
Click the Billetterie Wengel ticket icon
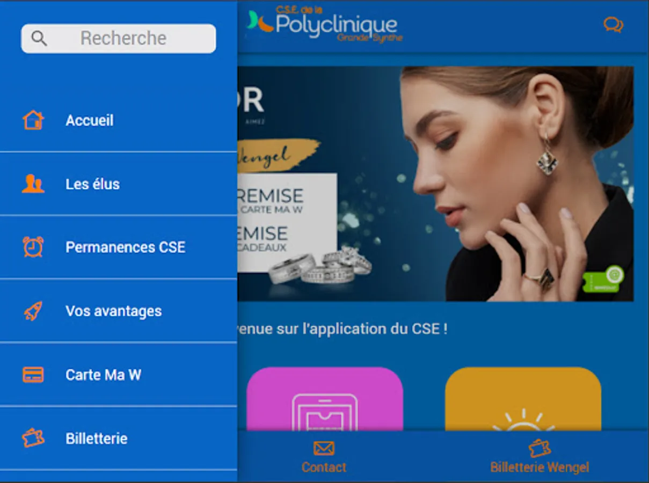[539, 448]
